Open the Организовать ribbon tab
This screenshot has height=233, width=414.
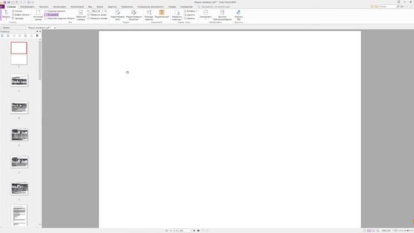60,6
